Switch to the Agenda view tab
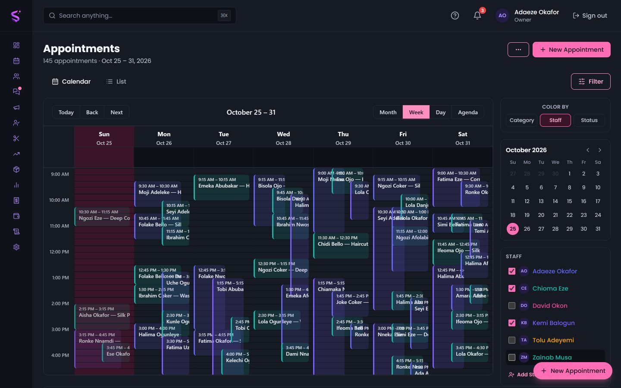Viewport: 621px width, 388px height. click(x=468, y=112)
